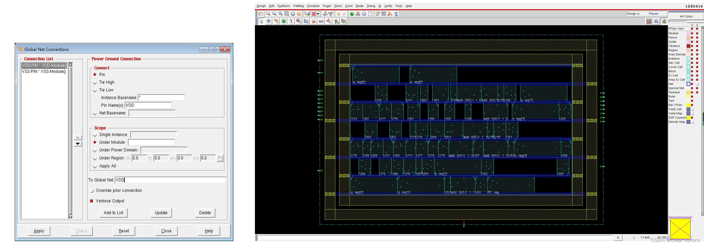Move connection list entry down
The image size is (704, 245).
point(78,144)
